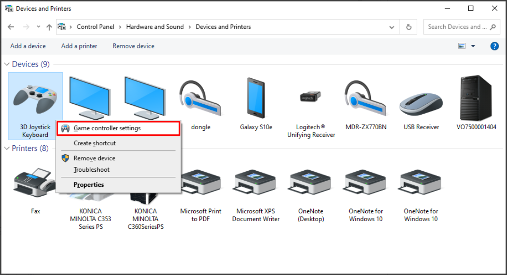Select the 3D Joystick Keyboard device icon
Image resolution: width=507 pixels, height=275 pixels.
(x=35, y=97)
